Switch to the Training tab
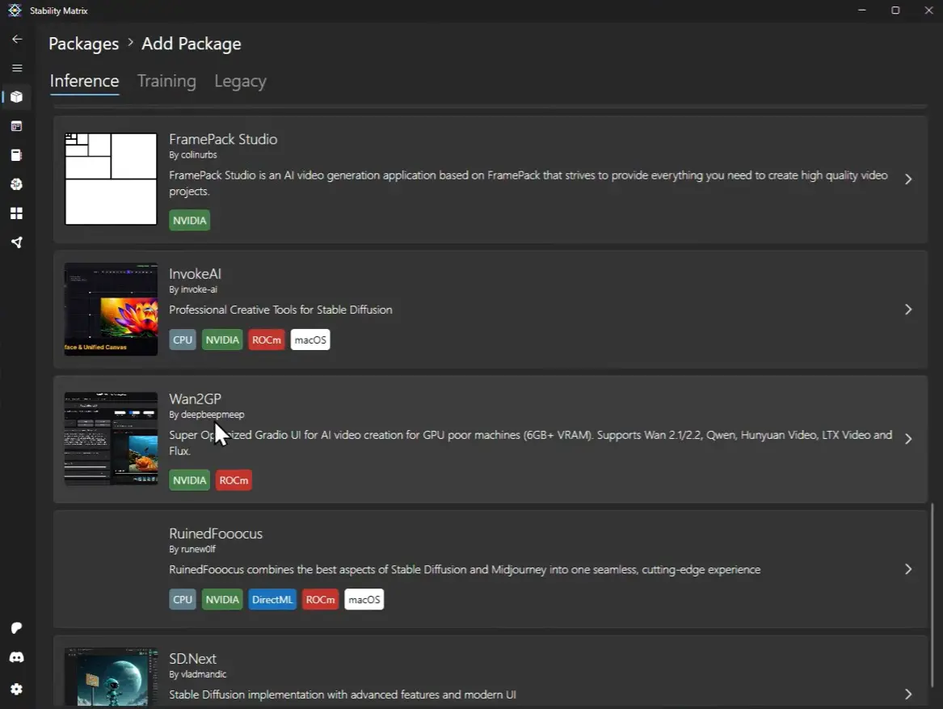 (x=166, y=81)
